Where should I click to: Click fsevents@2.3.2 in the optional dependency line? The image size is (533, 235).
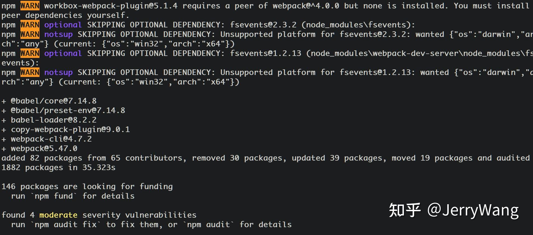tap(263, 25)
